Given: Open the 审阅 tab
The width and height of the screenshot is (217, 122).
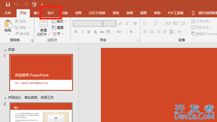Looking at the screenshot, I should coord(130,13).
